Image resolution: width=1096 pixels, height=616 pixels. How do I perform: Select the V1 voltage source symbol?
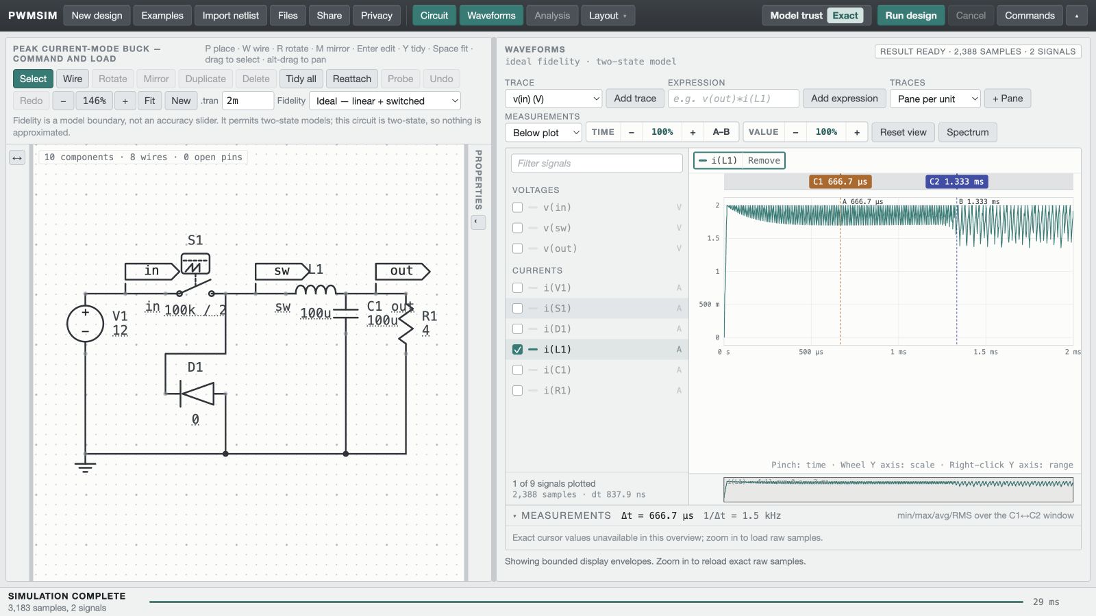point(85,323)
